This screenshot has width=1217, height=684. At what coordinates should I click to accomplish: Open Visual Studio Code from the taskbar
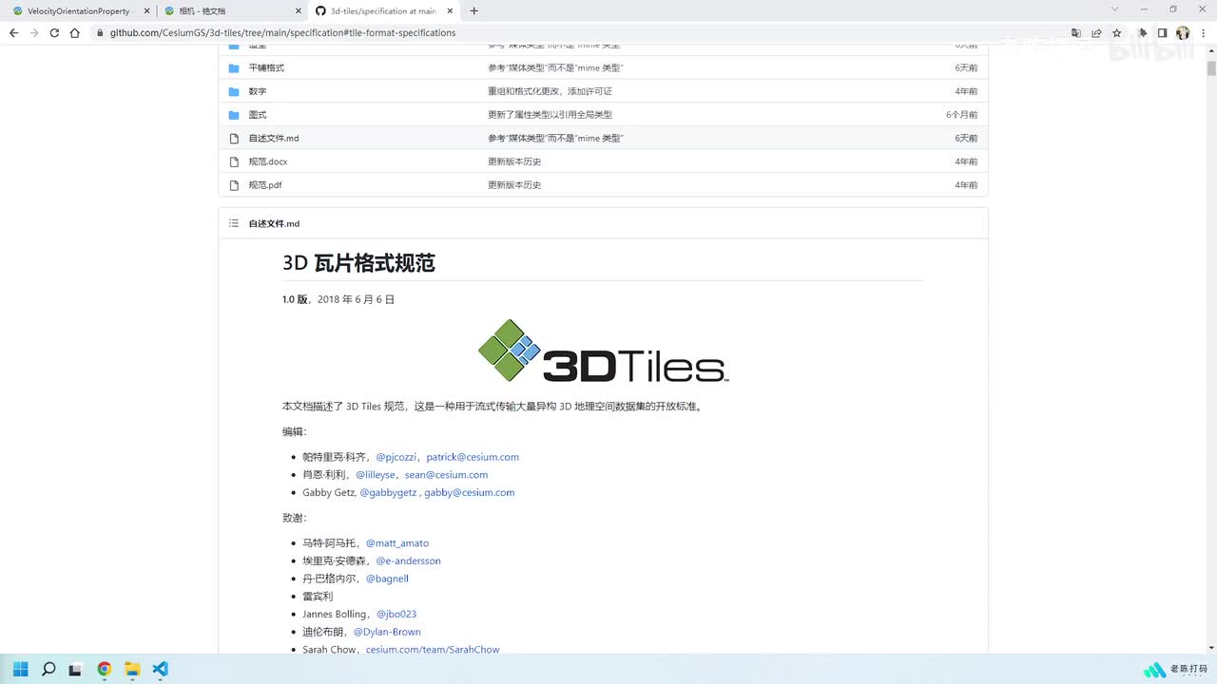(x=160, y=669)
